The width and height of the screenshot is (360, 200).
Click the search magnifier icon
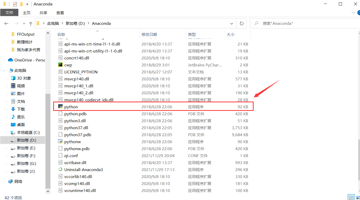256,23
